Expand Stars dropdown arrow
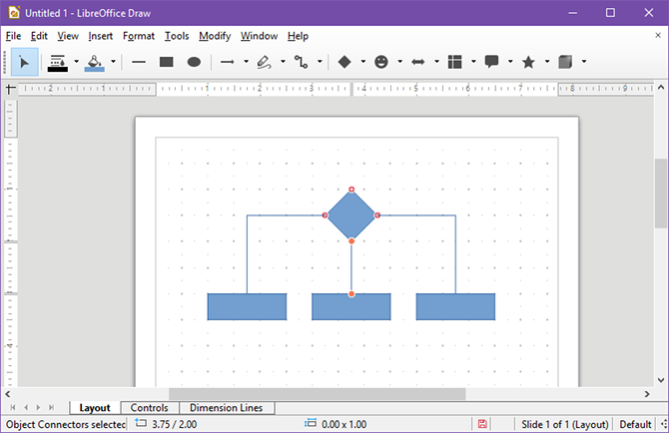This screenshot has width=669, height=433. [x=547, y=62]
